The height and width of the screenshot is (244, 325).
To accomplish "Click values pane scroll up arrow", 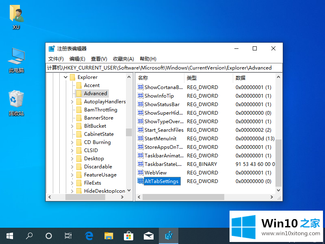I will pos(278,77).
